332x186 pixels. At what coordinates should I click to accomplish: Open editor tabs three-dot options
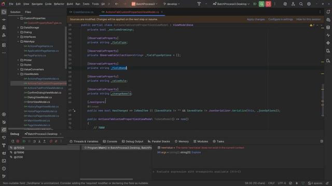[320, 12]
